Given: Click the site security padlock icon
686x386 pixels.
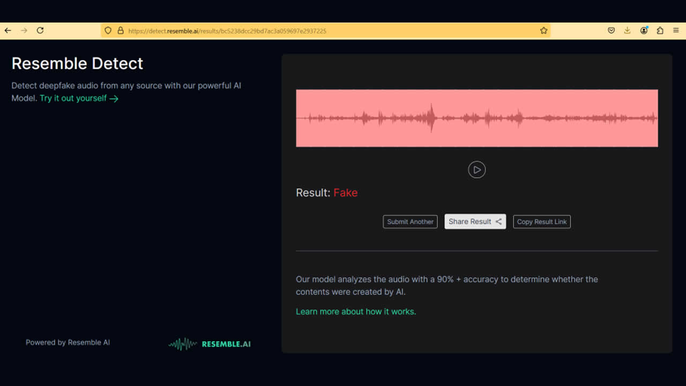Looking at the screenshot, I should coord(120,31).
